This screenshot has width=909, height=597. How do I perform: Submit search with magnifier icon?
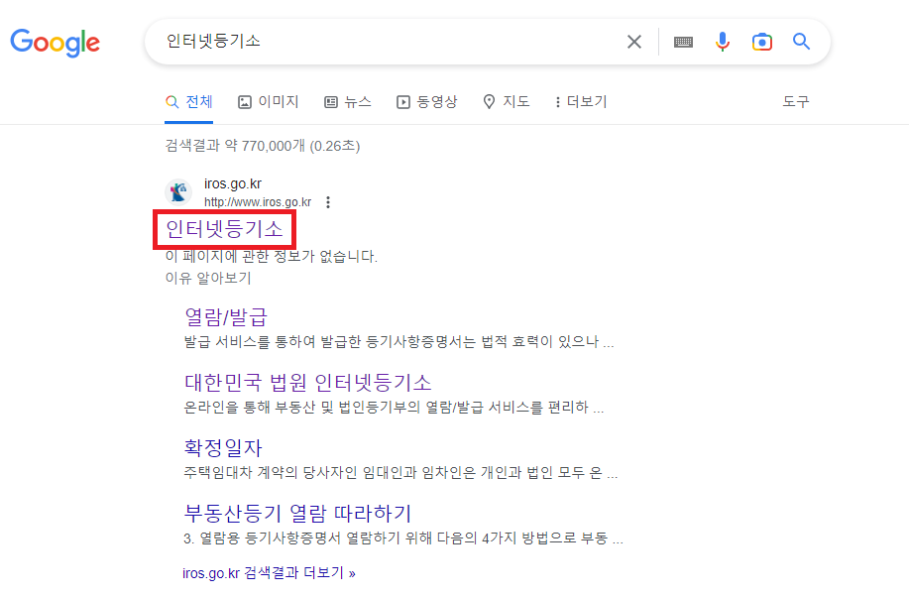point(801,42)
